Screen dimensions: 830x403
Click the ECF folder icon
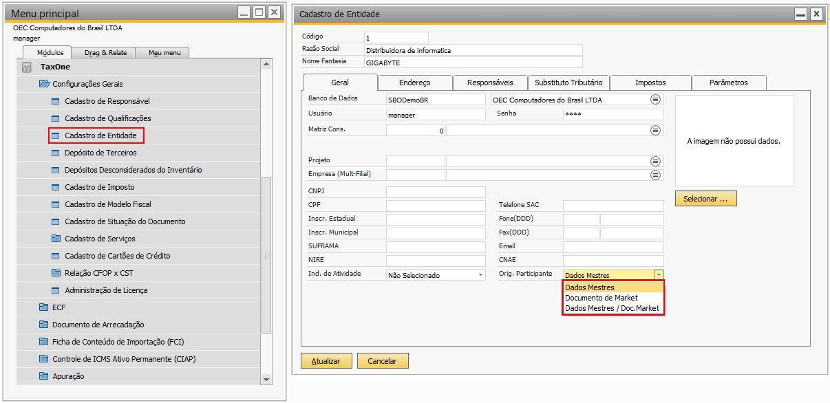click(x=44, y=307)
